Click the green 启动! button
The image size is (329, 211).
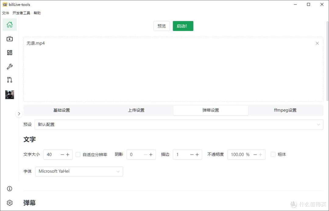pyautogui.click(x=183, y=26)
